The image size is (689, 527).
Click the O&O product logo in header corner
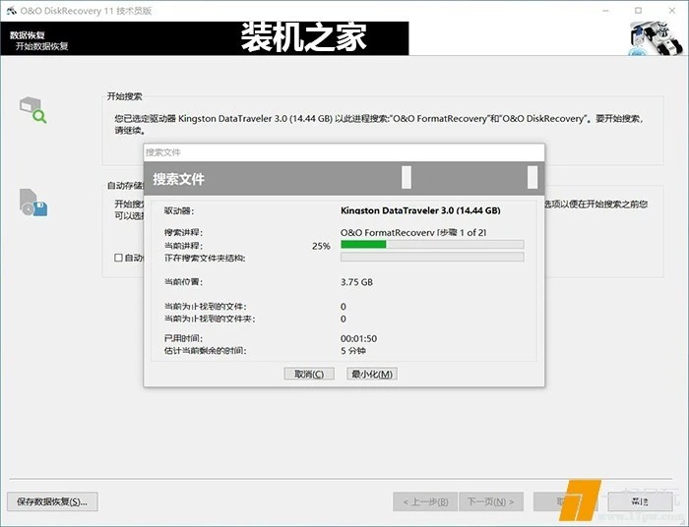(655, 39)
